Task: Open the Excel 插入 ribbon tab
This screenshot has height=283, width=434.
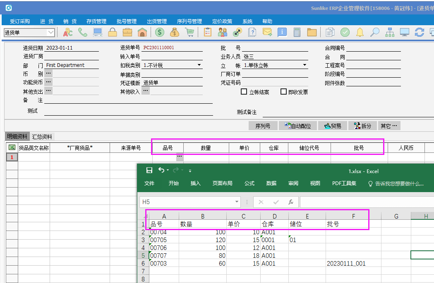Action: point(195,183)
